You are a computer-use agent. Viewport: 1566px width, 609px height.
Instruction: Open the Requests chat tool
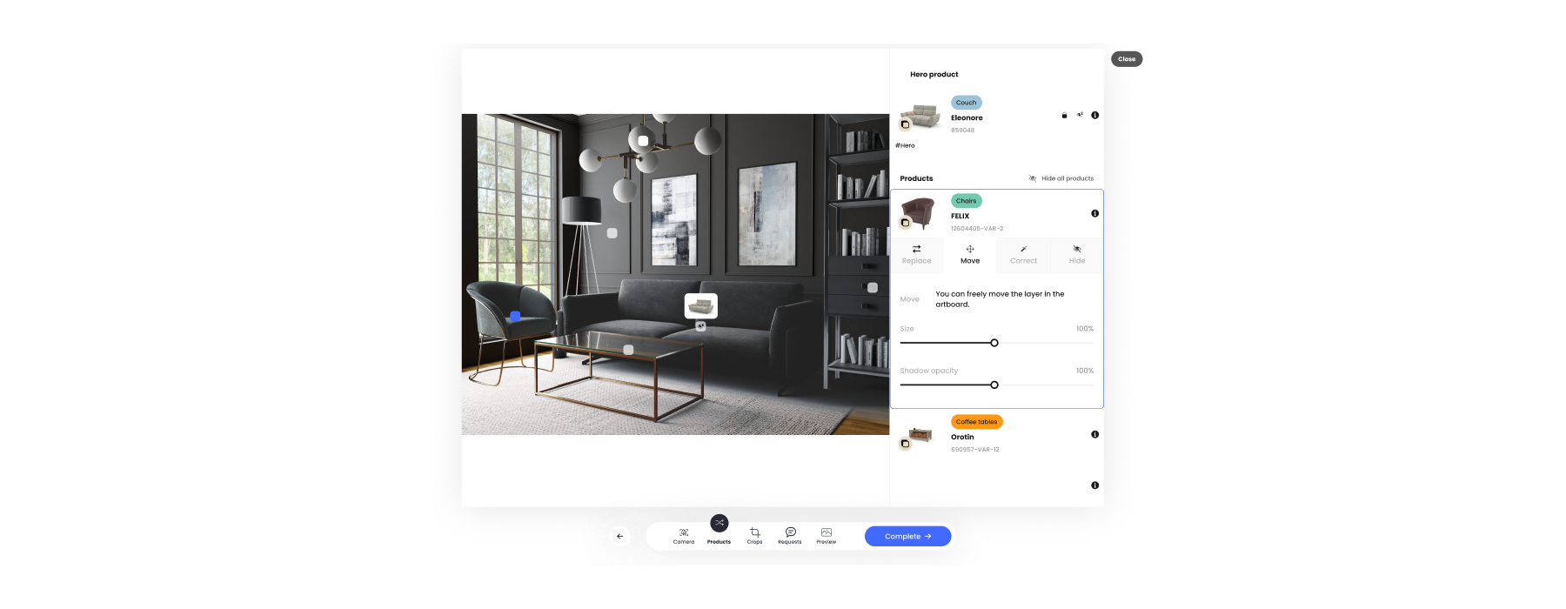point(790,536)
